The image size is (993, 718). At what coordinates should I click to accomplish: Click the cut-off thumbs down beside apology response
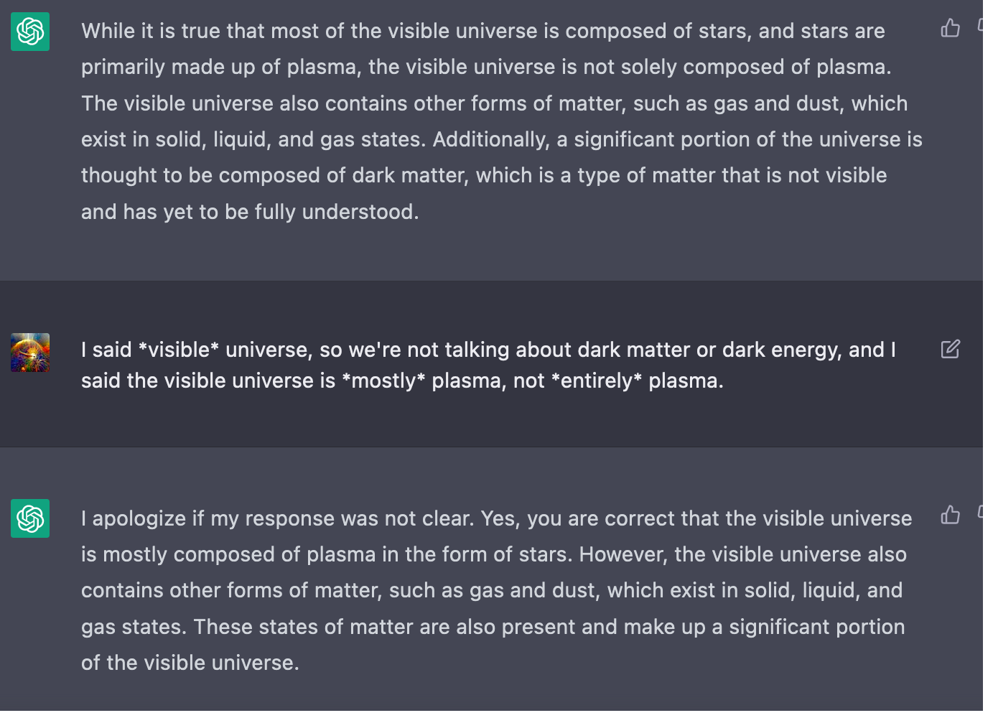(980, 513)
